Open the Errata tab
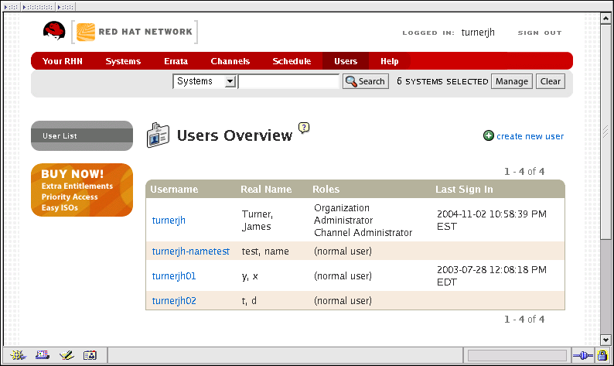 click(x=176, y=61)
